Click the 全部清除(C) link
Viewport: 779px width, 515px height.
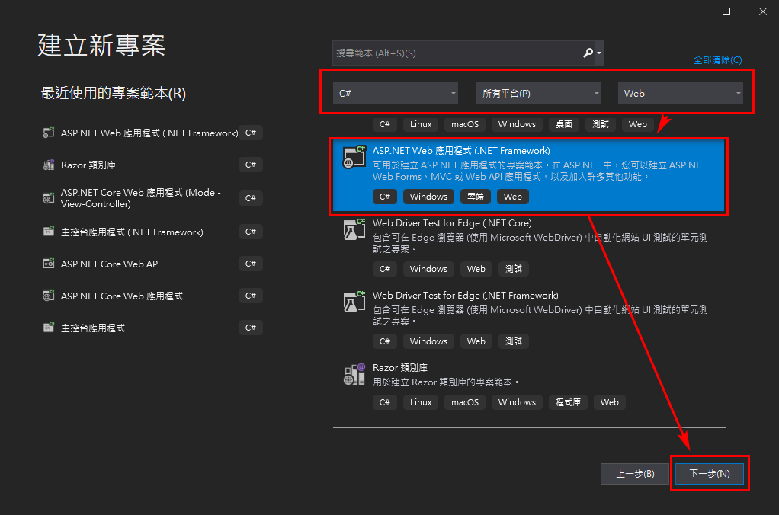coord(717,60)
